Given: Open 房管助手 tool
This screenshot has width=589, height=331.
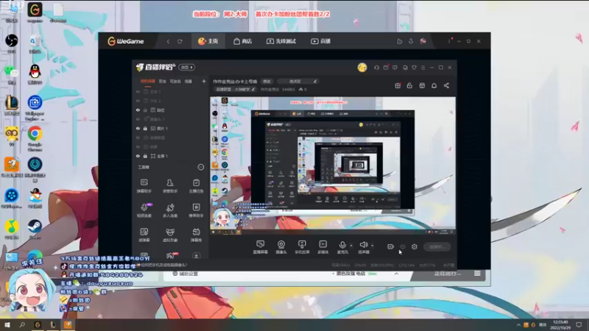Looking at the screenshot, I should tap(170, 186).
